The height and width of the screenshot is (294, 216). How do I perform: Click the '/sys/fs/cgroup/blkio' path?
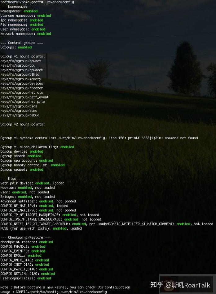click(x=20, y=75)
